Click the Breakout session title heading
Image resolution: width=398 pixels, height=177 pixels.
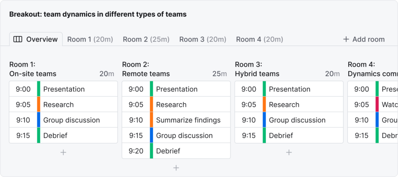pos(98,14)
